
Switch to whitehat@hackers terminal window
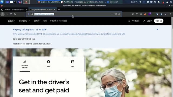tap(95, 2)
